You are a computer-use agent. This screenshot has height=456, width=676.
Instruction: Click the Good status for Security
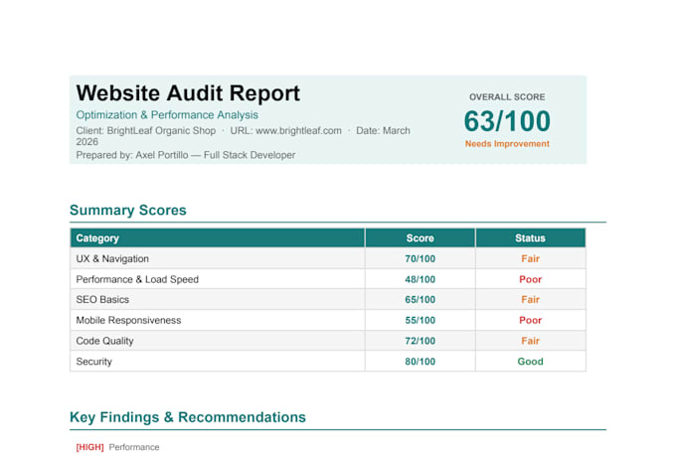(530, 362)
